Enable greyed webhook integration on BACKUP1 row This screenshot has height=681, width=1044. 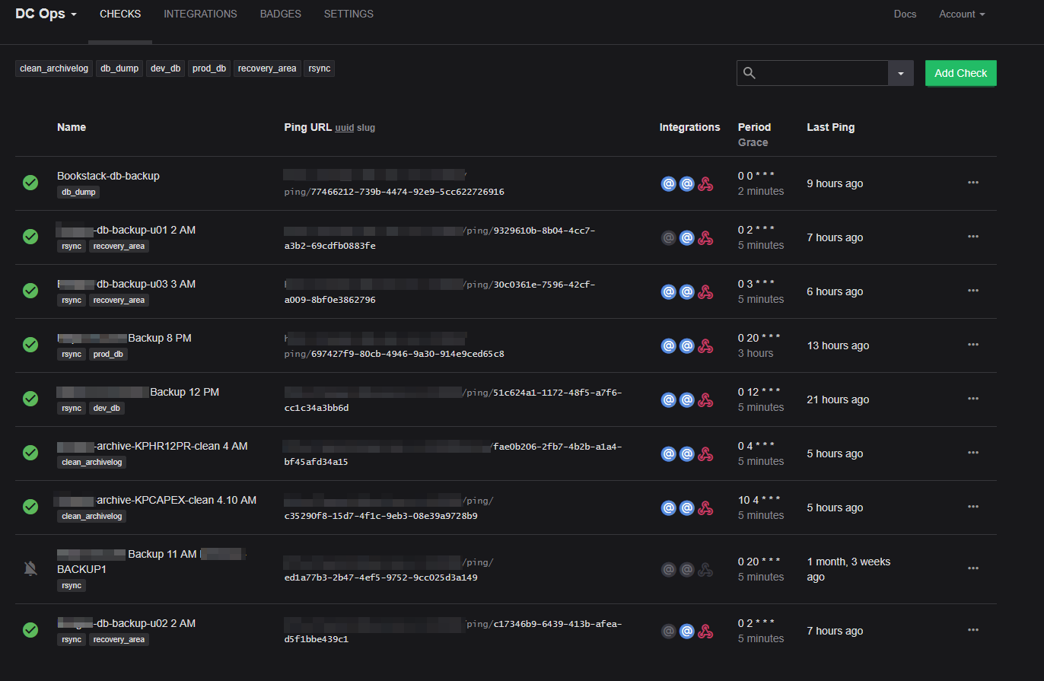click(705, 569)
